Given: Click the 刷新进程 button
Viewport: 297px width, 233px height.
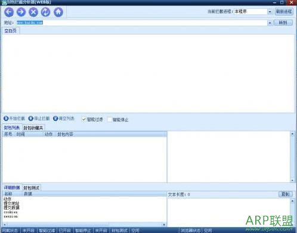Looking at the screenshot, I should click(284, 11).
